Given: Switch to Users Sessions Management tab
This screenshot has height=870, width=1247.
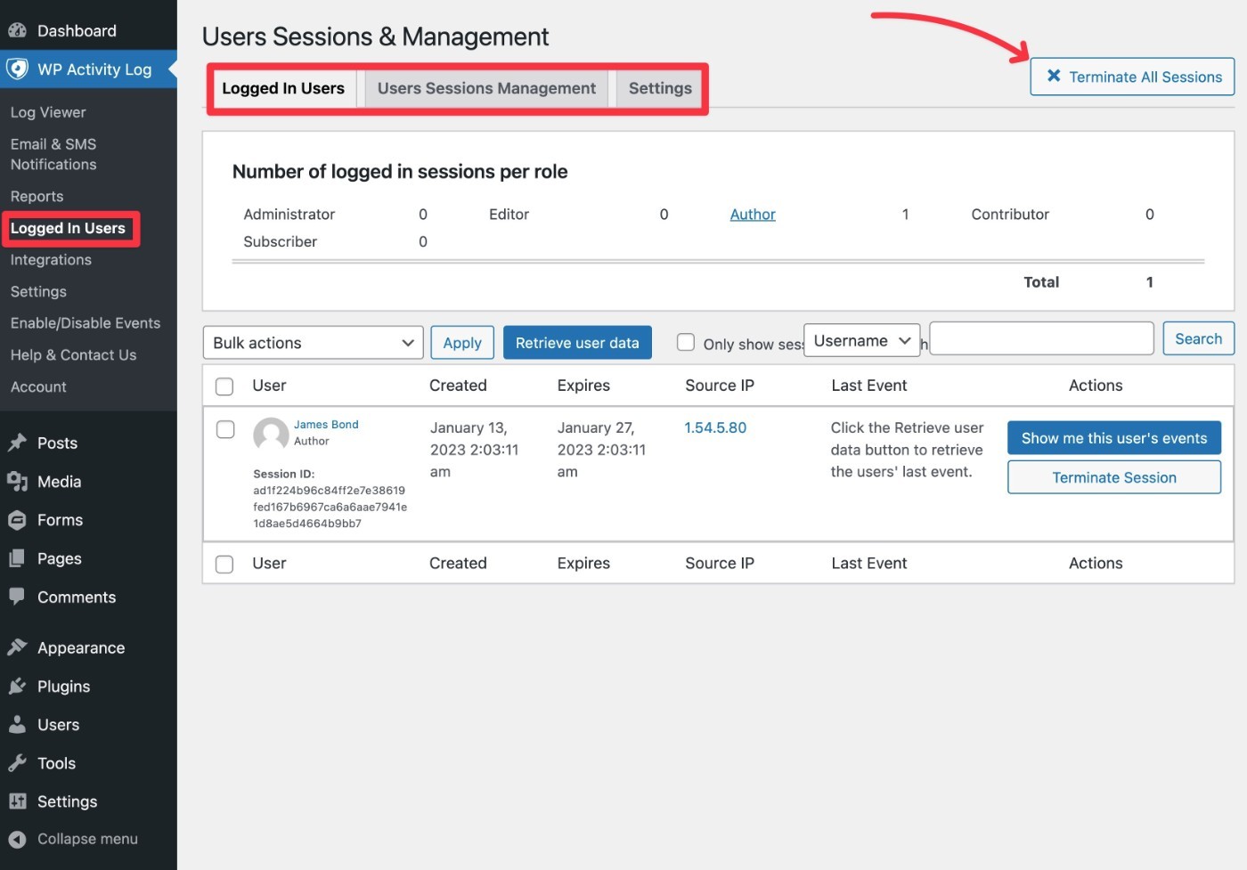Looking at the screenshot, I should tap(486, 88).
